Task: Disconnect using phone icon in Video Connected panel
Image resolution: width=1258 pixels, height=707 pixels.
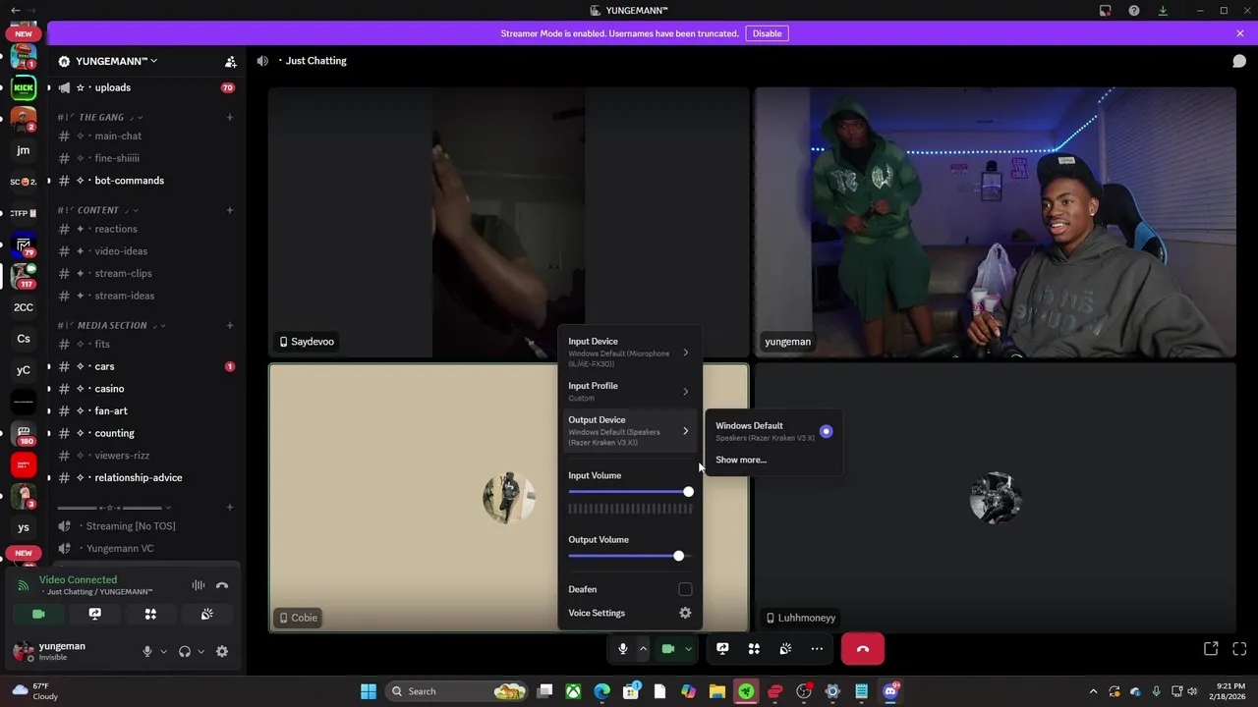Action: click(222, 585)
